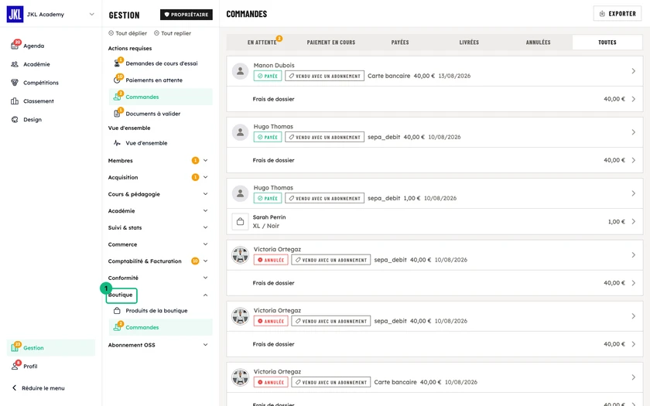Click the Gestion icon in sidebar
Image resolution: width=650 pixels, height=406 pixels.
click(15, 347)
